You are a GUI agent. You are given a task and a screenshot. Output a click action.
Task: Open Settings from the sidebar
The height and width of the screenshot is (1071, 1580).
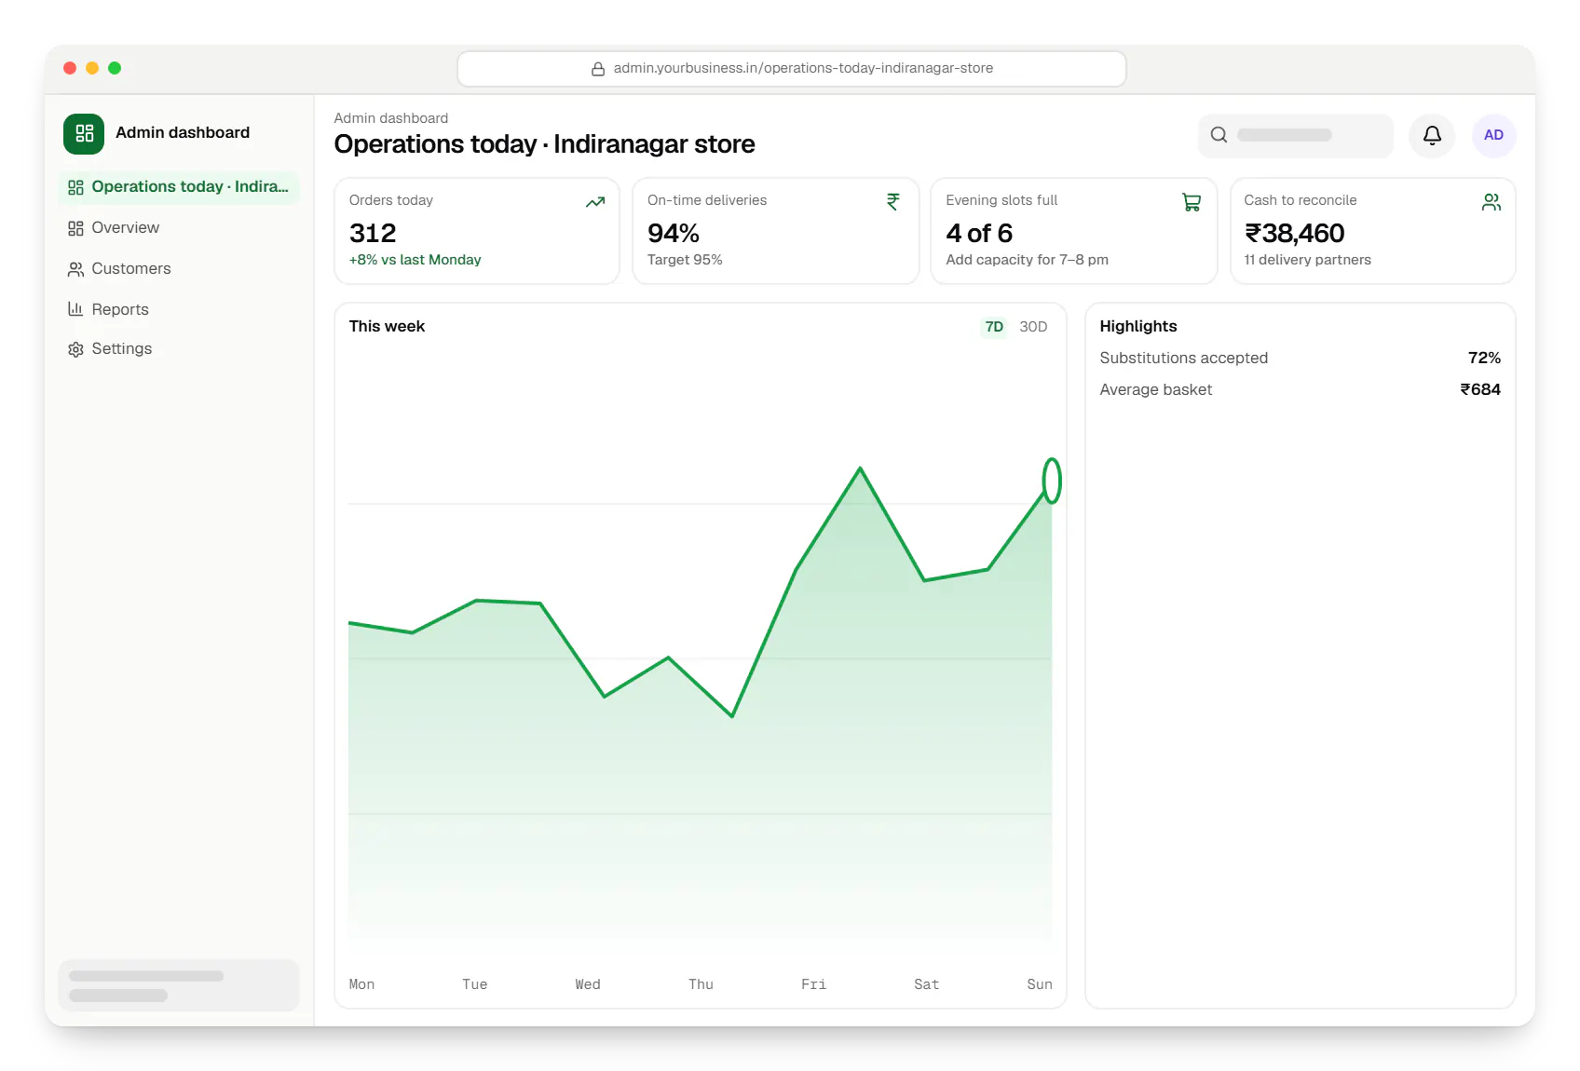click(179, 349)
